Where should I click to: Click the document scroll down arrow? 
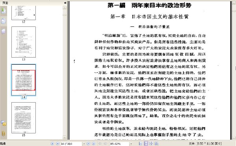click(x=234, y=138)
